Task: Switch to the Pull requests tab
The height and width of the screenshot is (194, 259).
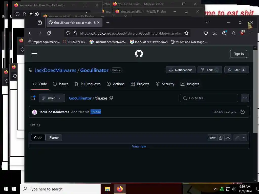Action: [87, 84]
